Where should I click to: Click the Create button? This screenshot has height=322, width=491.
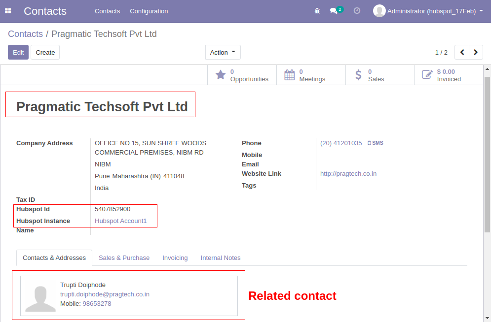(x=45, y=52)
